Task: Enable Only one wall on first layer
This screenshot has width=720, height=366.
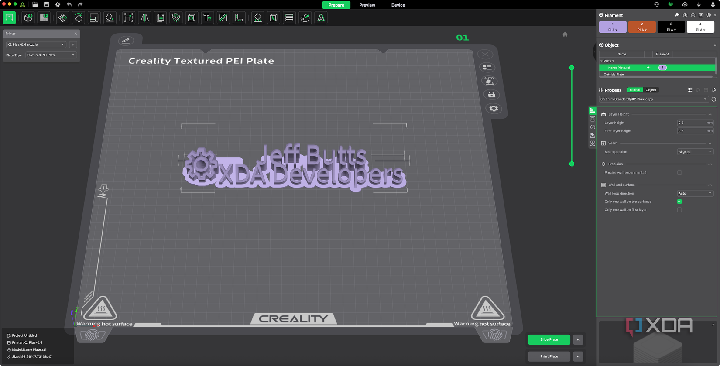Action: coord(679,210)
